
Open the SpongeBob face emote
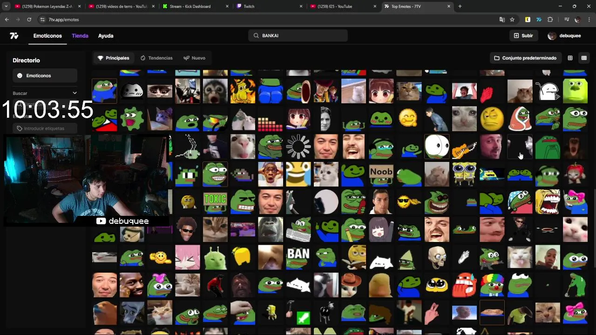(464, 174)
